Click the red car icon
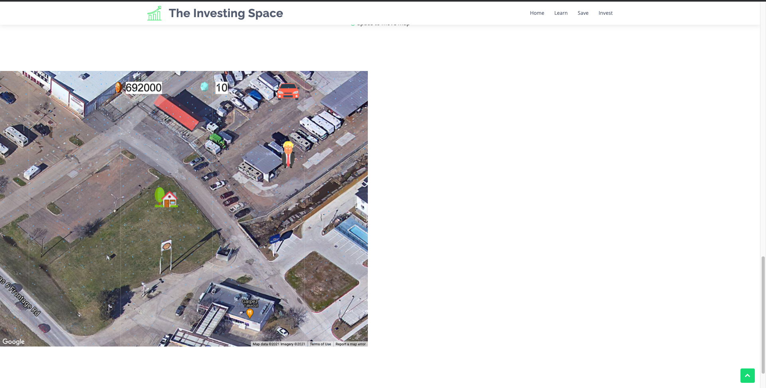This screenshot has height=388, width=766. point(288,91)
